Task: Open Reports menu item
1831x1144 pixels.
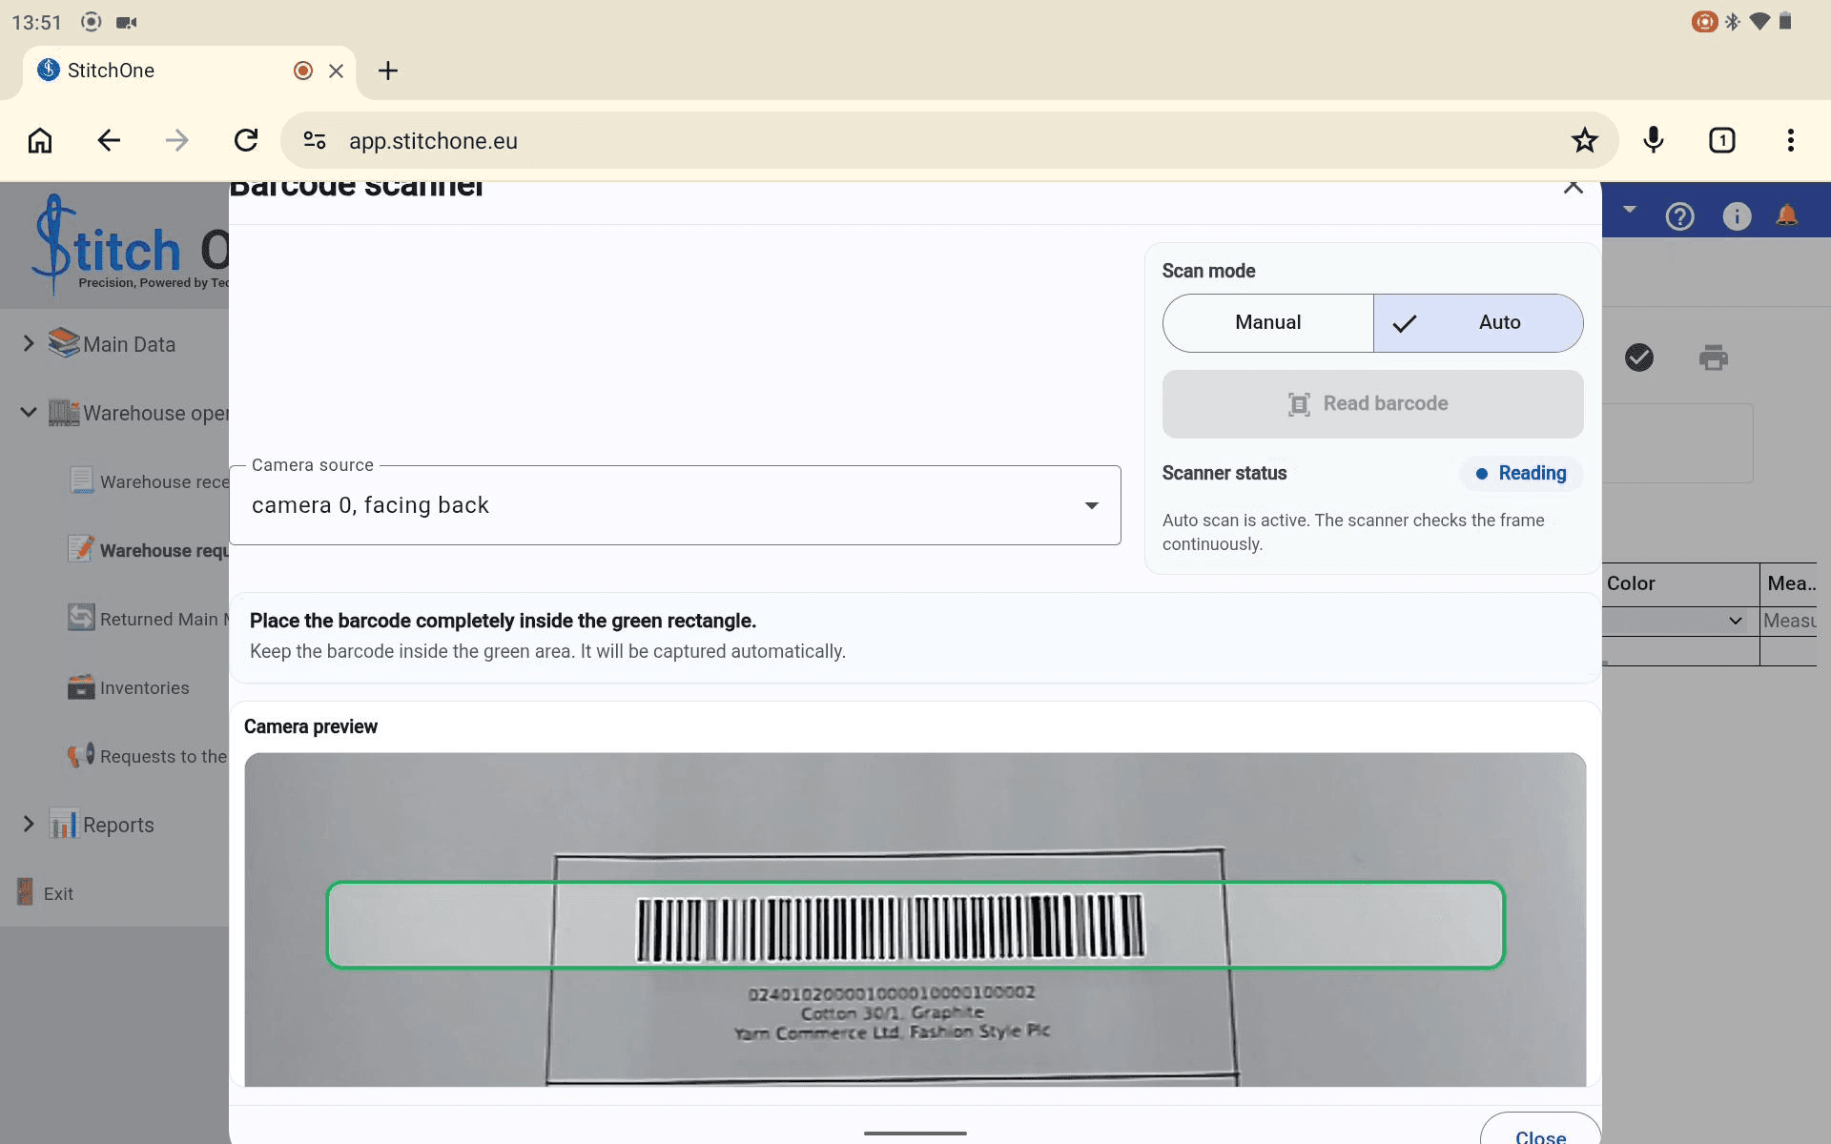Action: click(118, 825)
